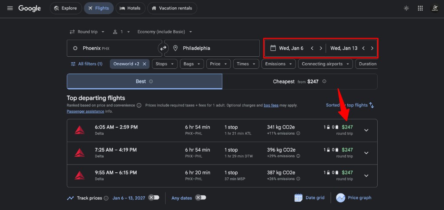Click the location pin icon in destination

pos(175,48)
